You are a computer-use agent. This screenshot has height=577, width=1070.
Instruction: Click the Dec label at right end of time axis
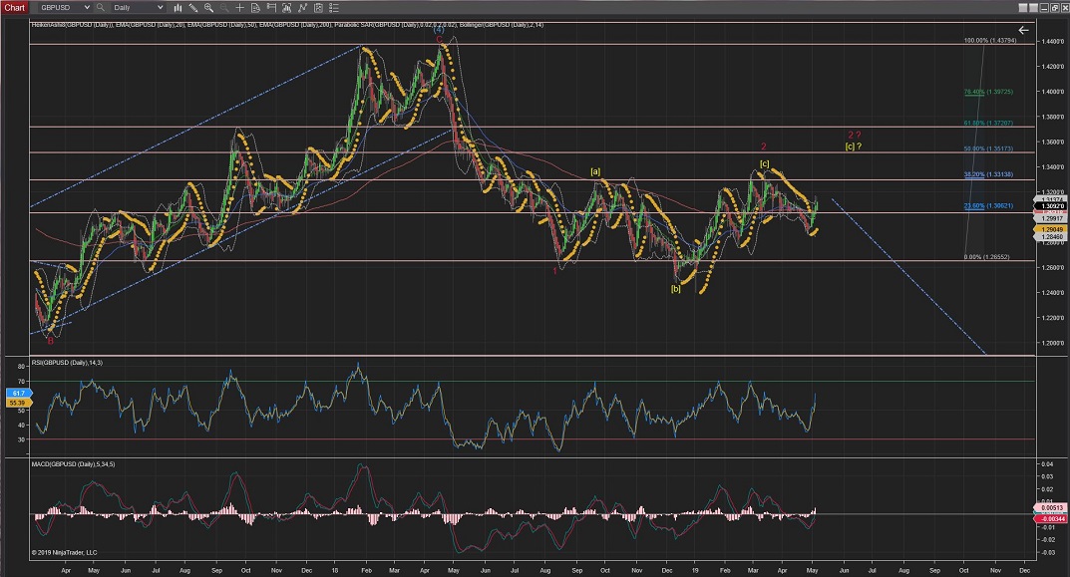click(1024, 570)
